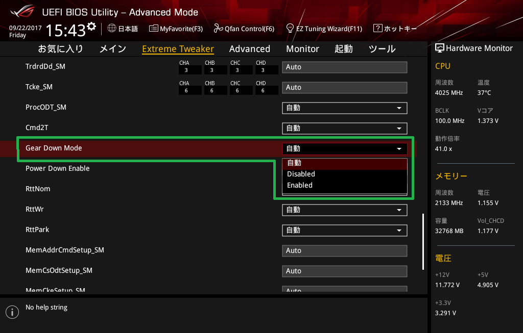Select the Power Down Enable row label

57,168
